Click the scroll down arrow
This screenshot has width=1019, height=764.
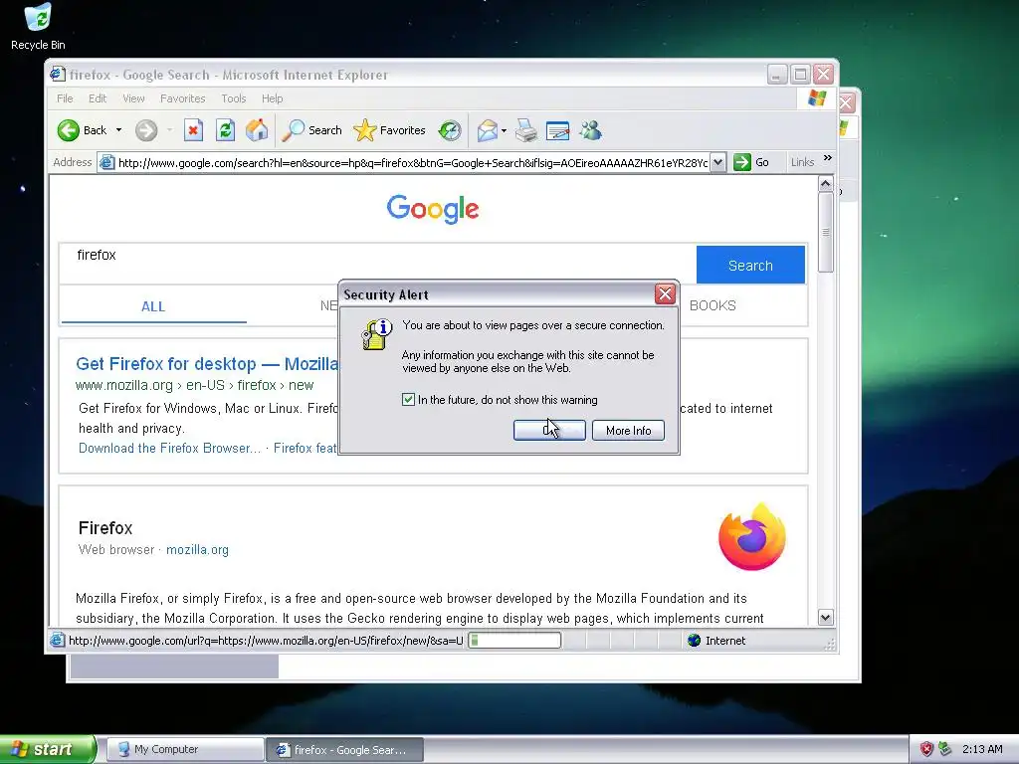click(825, 617)
